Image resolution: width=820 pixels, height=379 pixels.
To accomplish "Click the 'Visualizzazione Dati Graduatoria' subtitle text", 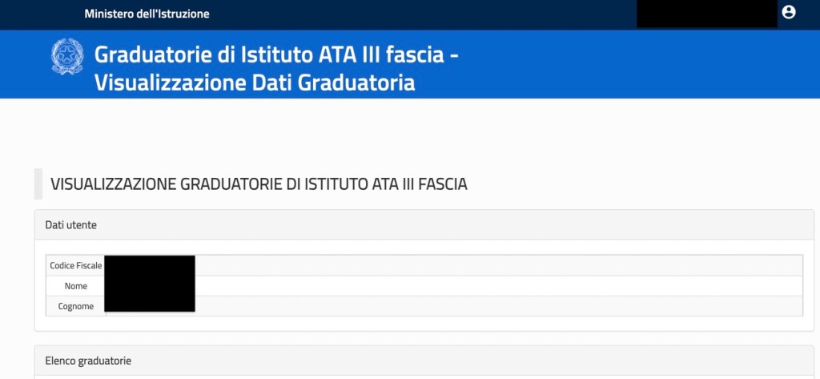I will point(255,82).
